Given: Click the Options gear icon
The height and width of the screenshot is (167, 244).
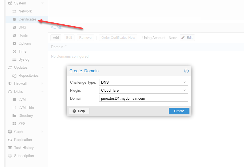Looking at the screenshot, I should click(x=14, y=43).
